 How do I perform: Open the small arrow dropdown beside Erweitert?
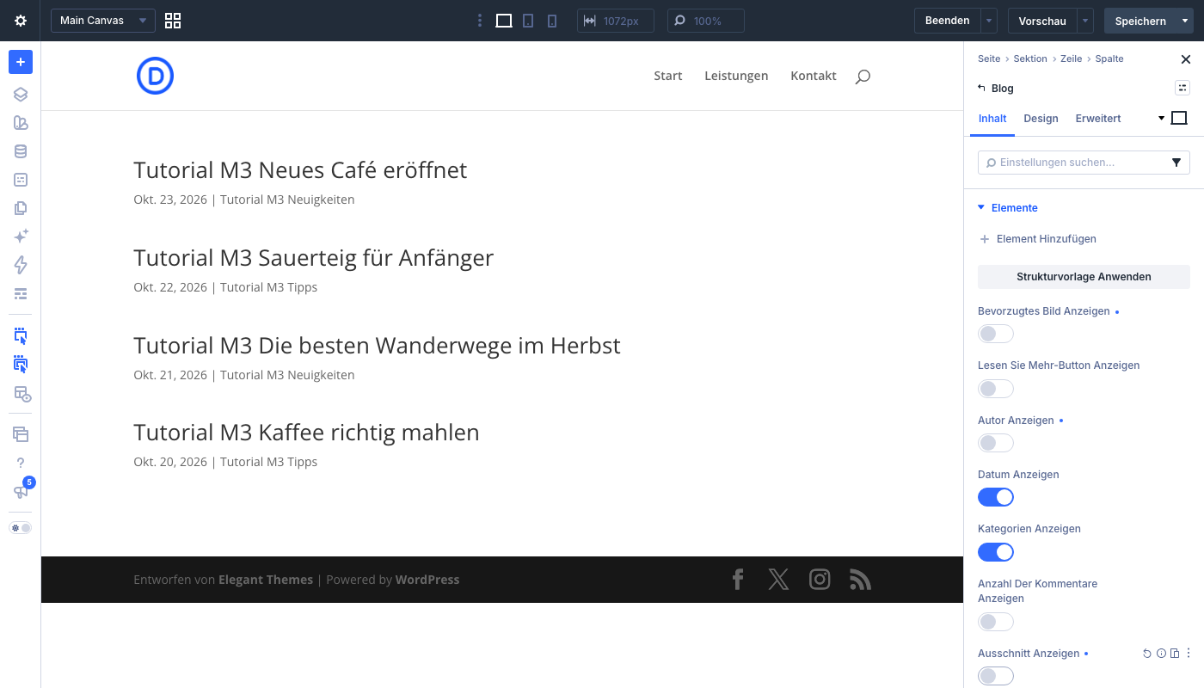[x=1161, y=119]
